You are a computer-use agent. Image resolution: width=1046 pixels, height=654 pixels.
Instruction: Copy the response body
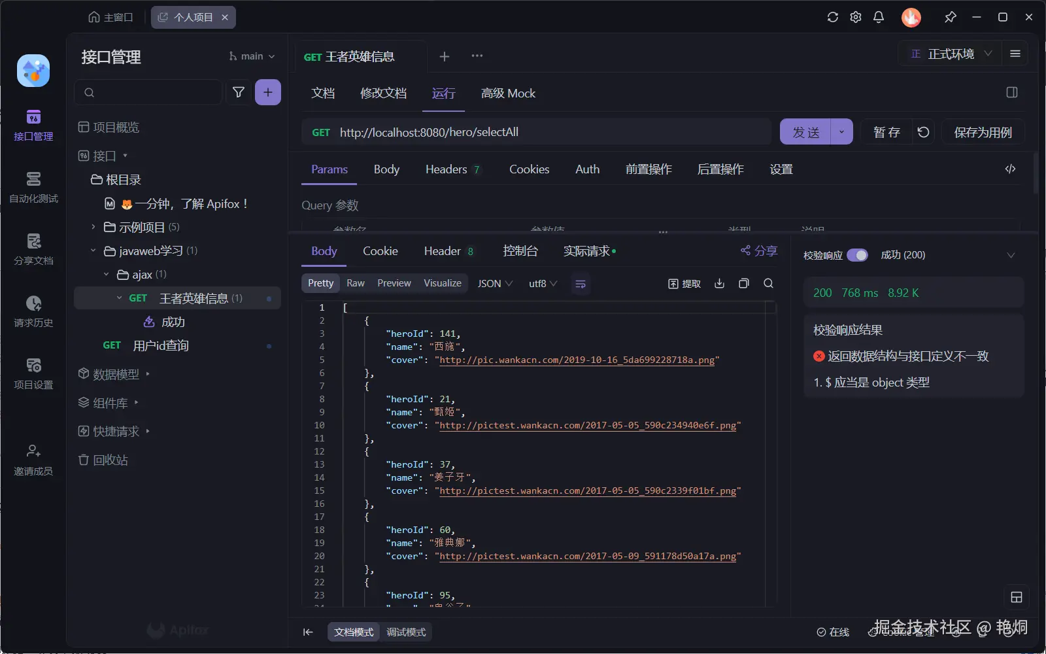click(x=743, y=283)
